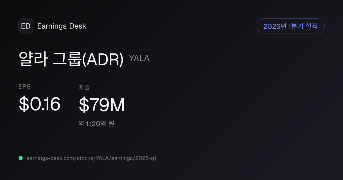Open the Earnings Desk brand name
This screenshot has width=343, height=180.
pyautogui.click(x=62, y=26)
